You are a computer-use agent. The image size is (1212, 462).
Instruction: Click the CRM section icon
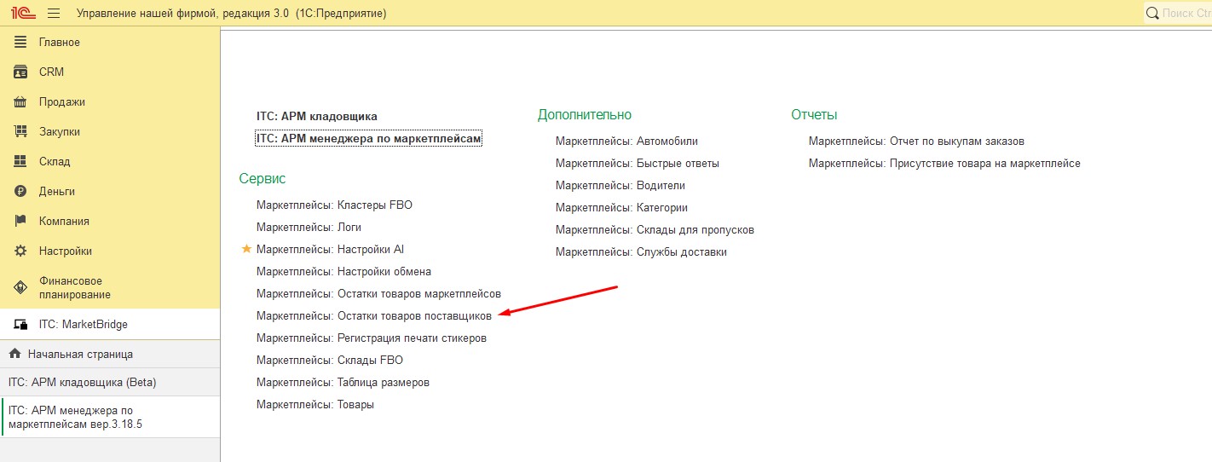click(20, 72)
